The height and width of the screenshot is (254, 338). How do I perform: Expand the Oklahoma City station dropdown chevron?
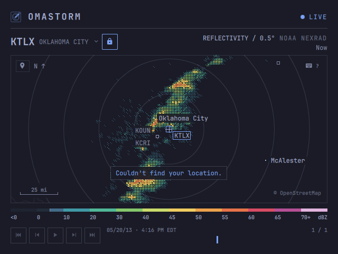[96, 41]
